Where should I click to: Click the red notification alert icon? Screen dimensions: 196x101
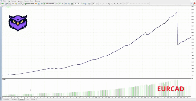pos(194,4)
